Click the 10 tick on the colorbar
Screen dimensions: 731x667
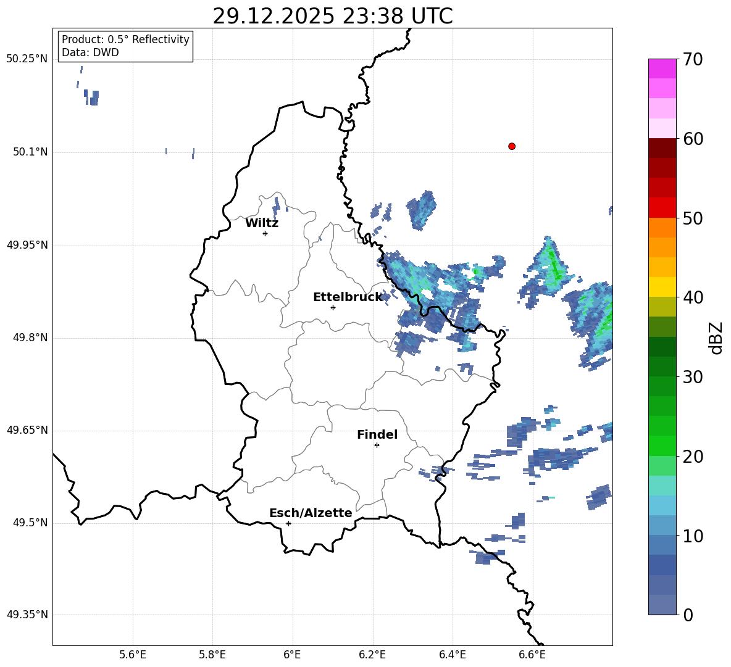tap(693, 536)
